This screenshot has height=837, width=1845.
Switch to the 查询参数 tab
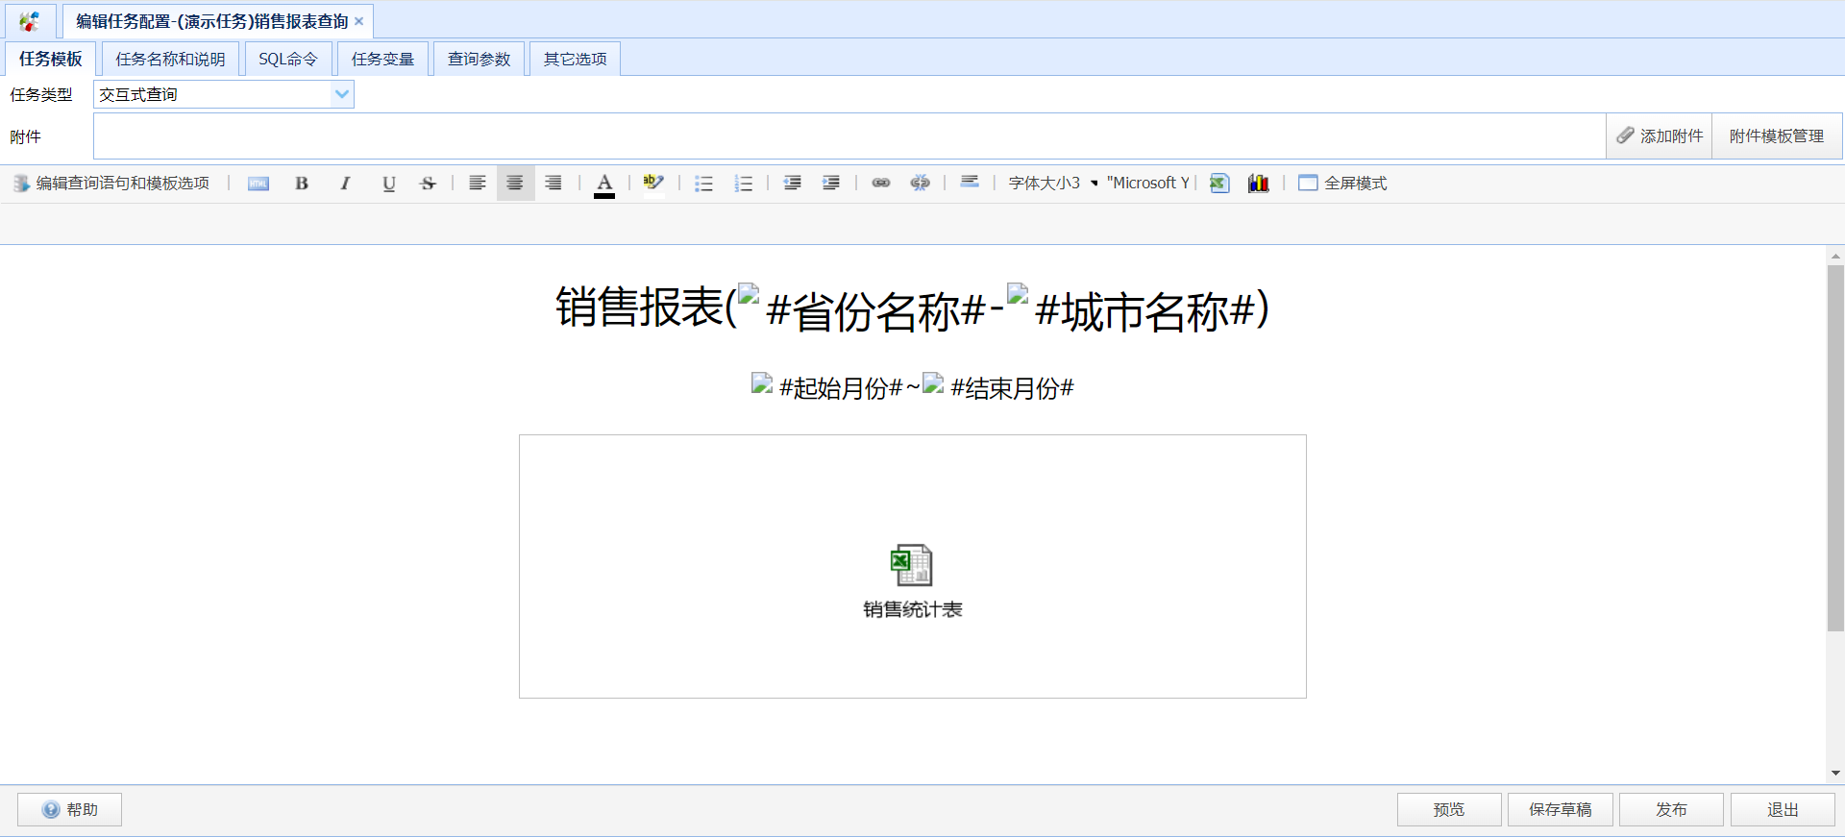tap(479, 59)
